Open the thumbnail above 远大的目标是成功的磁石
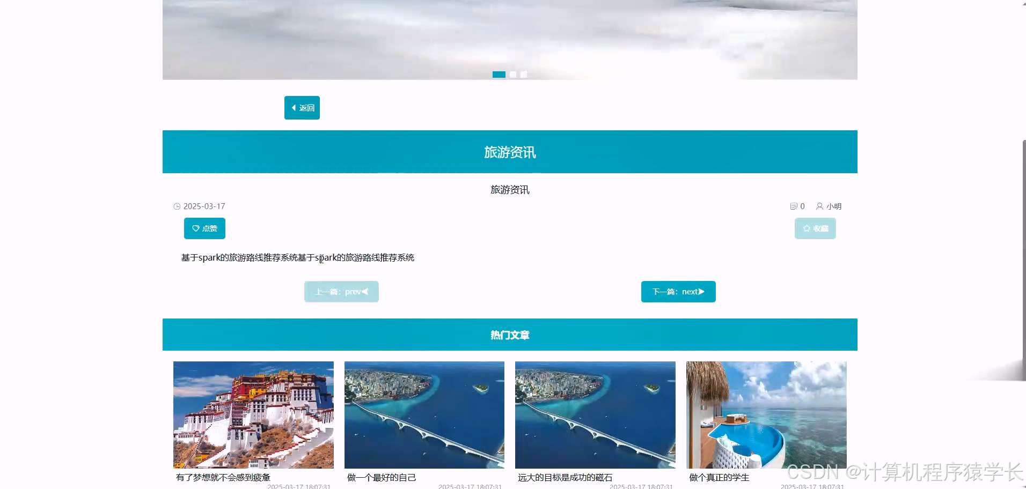Viewport: 1026px width, 489px height. 595,415
